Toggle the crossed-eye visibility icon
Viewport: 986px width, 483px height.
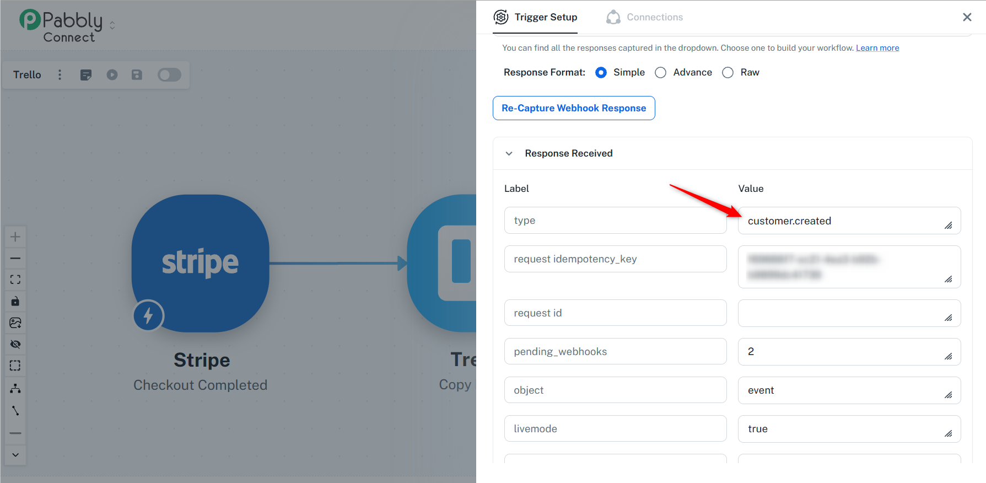point(15,344)
